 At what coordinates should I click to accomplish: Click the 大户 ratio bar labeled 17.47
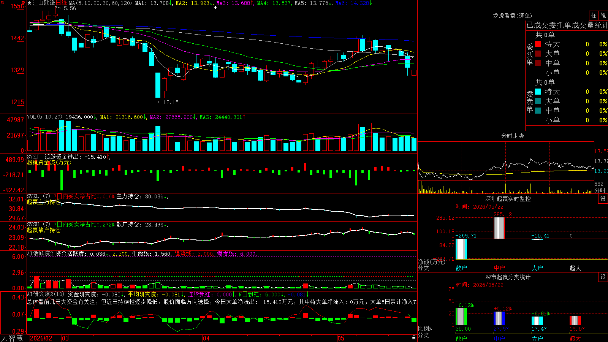pos(537,321)
